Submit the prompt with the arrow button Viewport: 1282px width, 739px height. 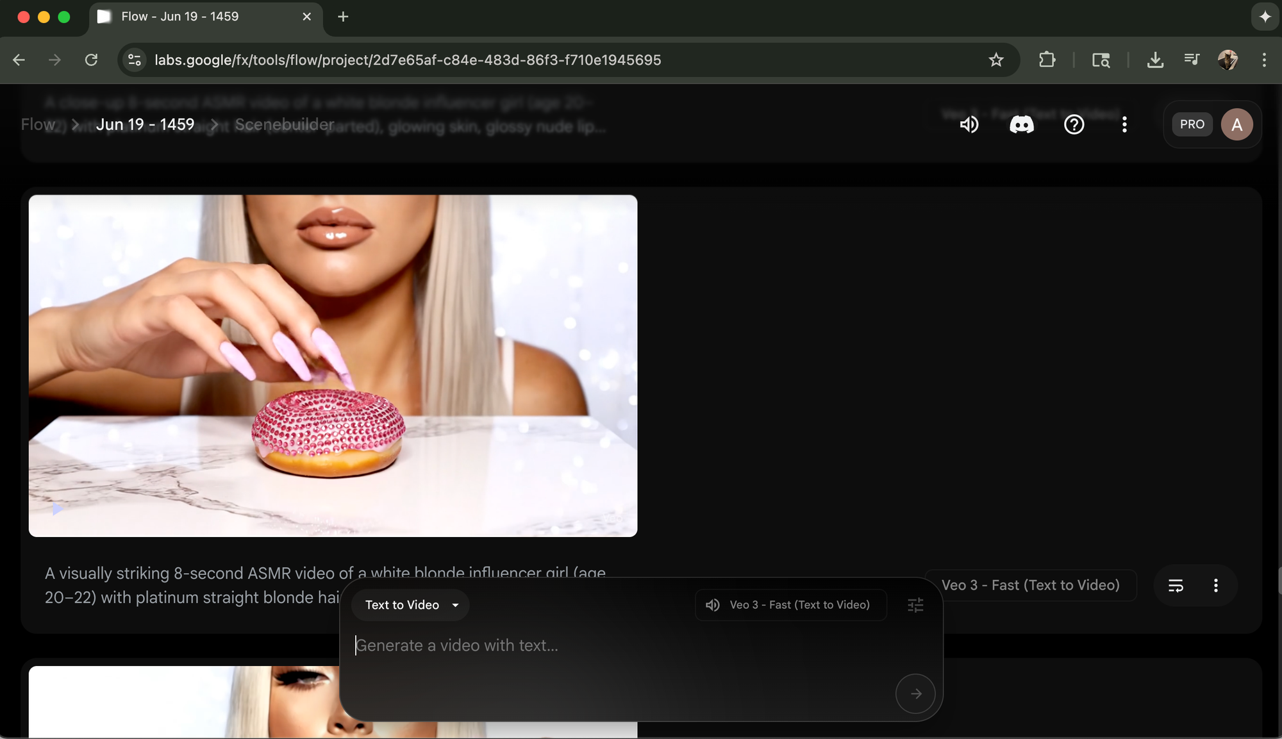click(x=915, y=693)
